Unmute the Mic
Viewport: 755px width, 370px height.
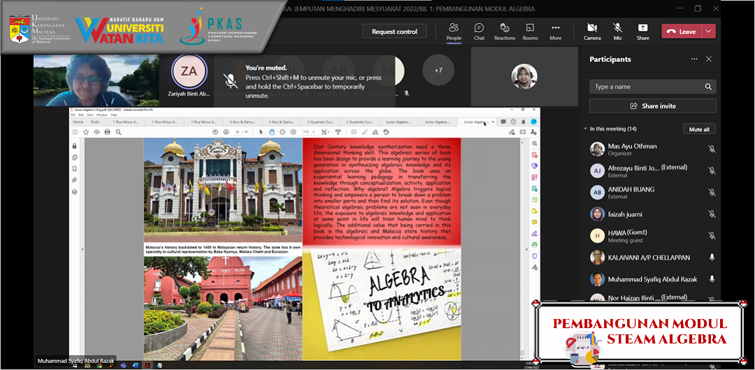coord(617,31)
